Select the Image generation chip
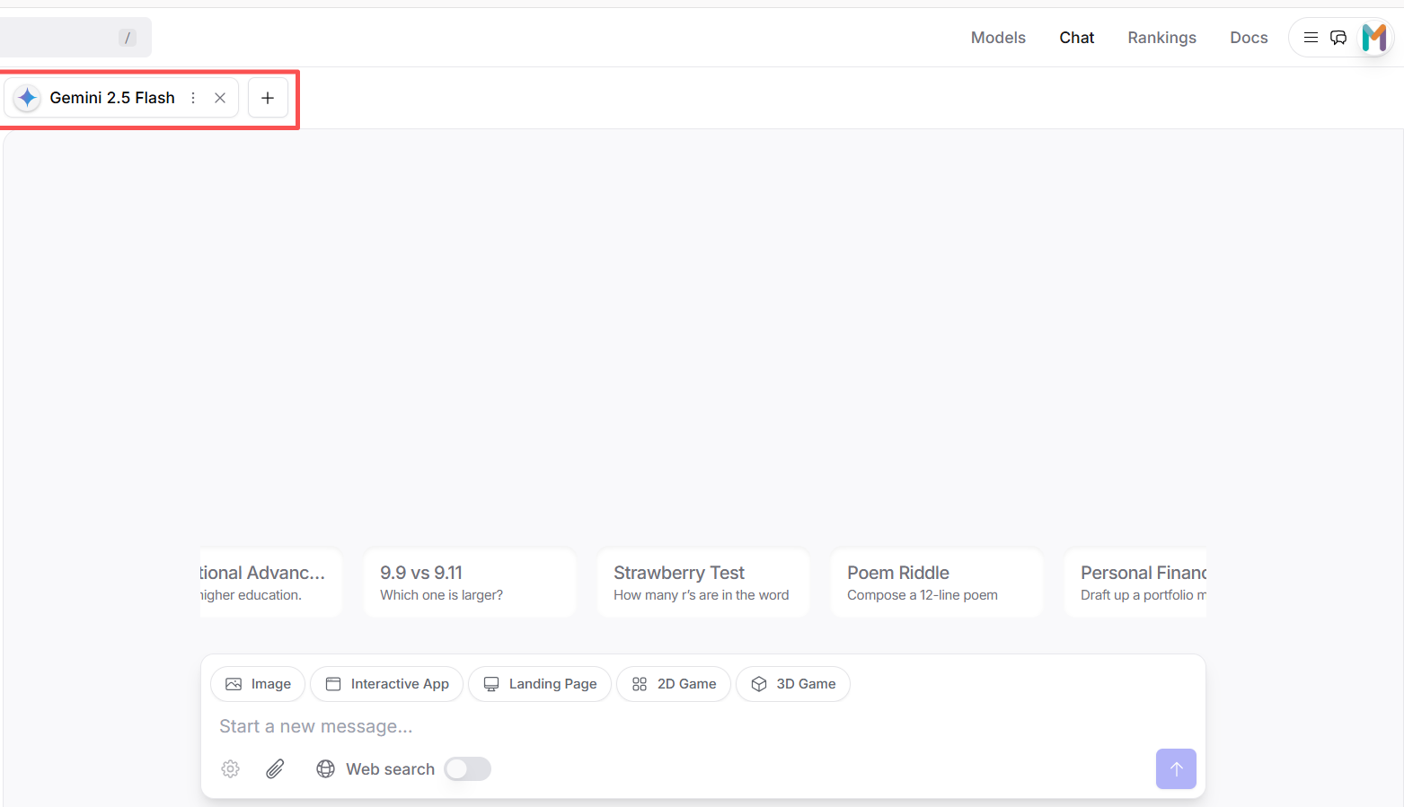 pos(258,684)
